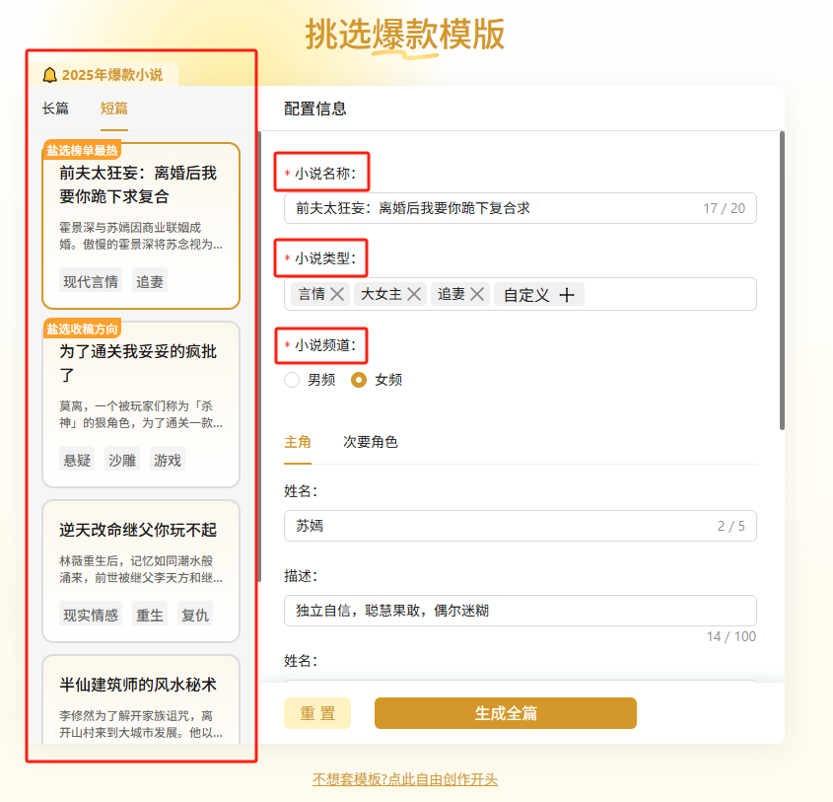Click the 生成全篇 button

tap(505, 713)
